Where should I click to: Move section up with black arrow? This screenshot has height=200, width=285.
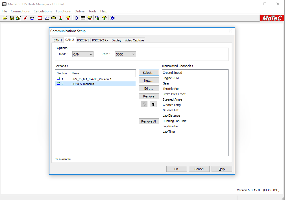coord(153,104)
